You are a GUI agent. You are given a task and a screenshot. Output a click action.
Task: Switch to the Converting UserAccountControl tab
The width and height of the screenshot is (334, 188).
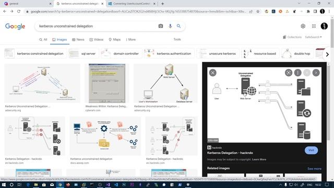point(132,4)
